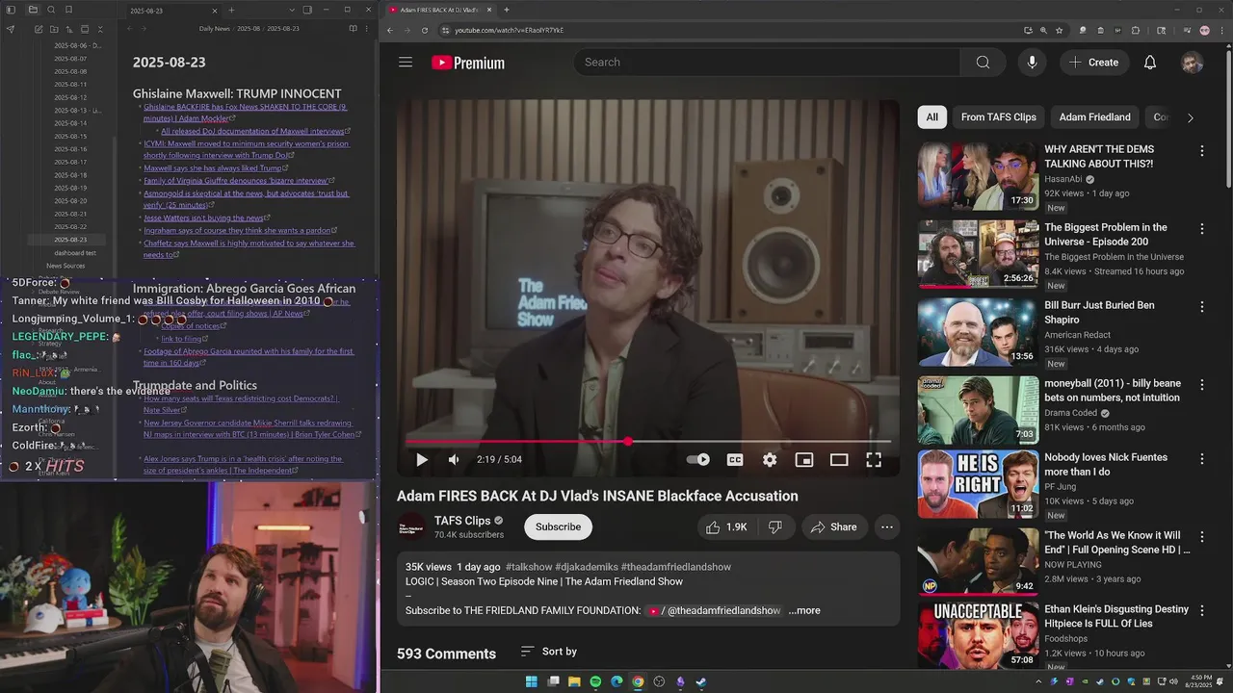Image resolution: width=1233 pixels, height=693 pixels.
Task: Open comments Sort by dropdown
Action: click(x=549, y=652)
